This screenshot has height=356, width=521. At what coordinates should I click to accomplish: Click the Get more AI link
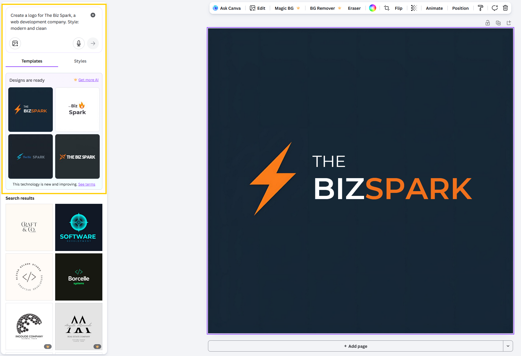click(x=88, y=80)
